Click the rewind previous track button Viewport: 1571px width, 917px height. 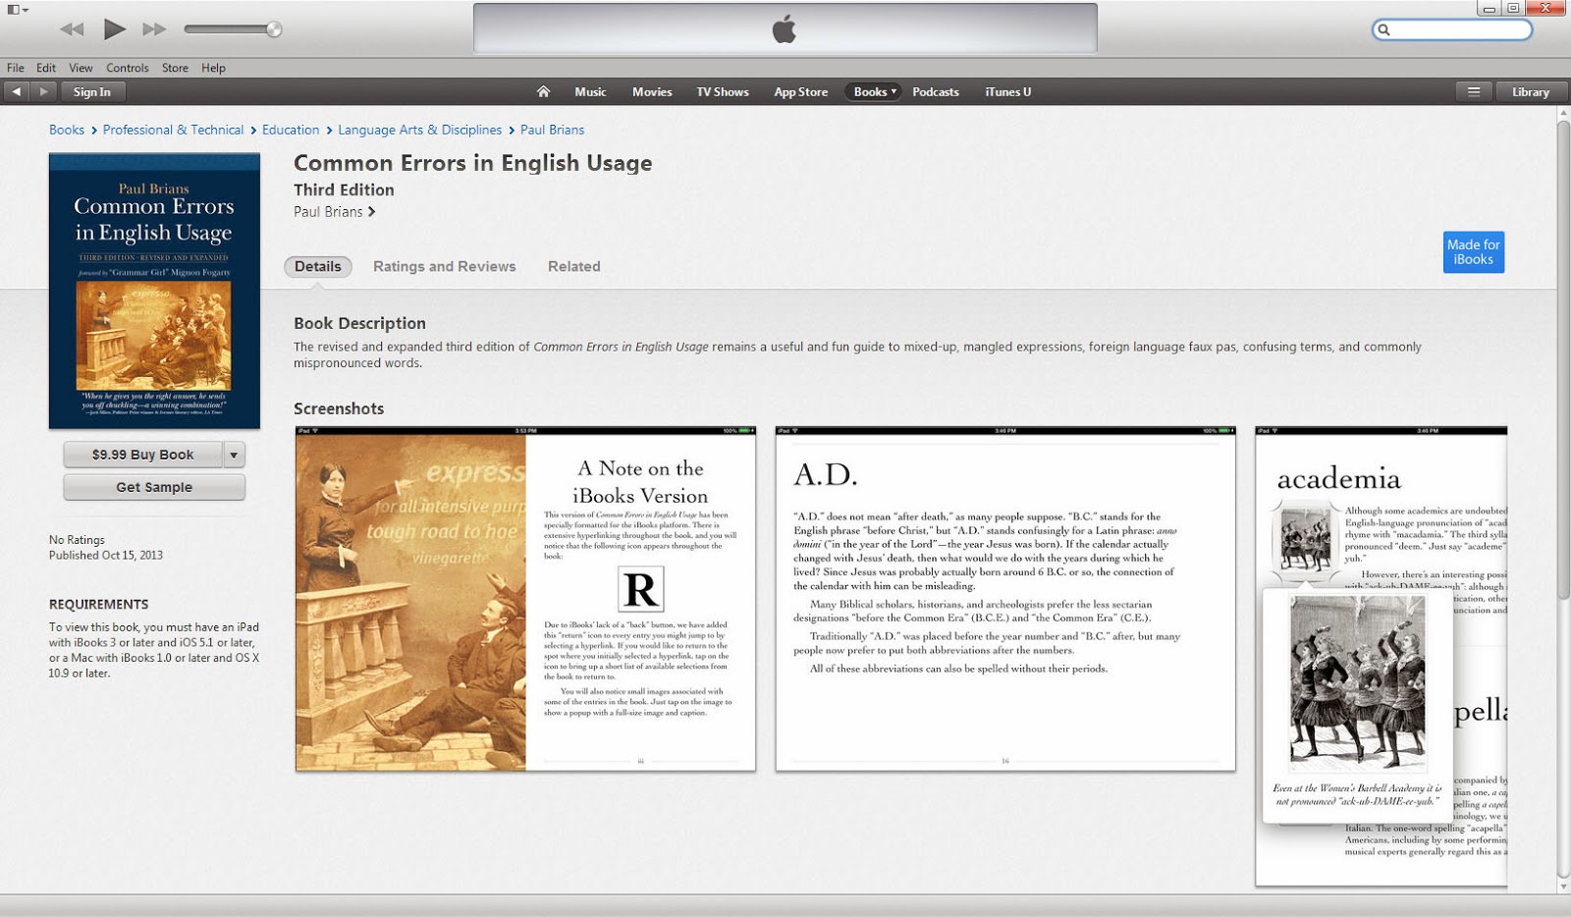point(72,29)
